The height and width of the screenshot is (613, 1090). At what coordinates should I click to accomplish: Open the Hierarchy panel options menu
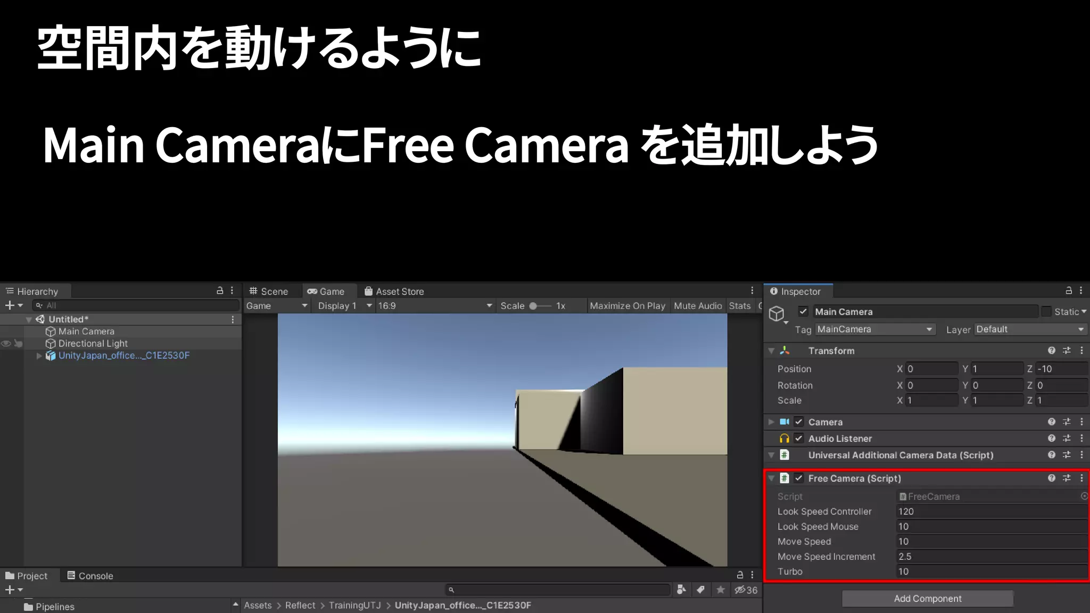coord(232,291)
